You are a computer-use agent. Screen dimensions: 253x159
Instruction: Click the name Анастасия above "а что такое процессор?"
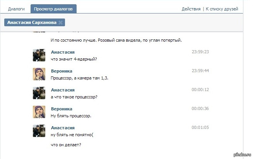pyautogui.click(x=63, y=90)
